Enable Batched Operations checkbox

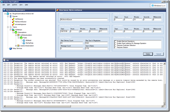pyautogui.click(x=115, y=41)
